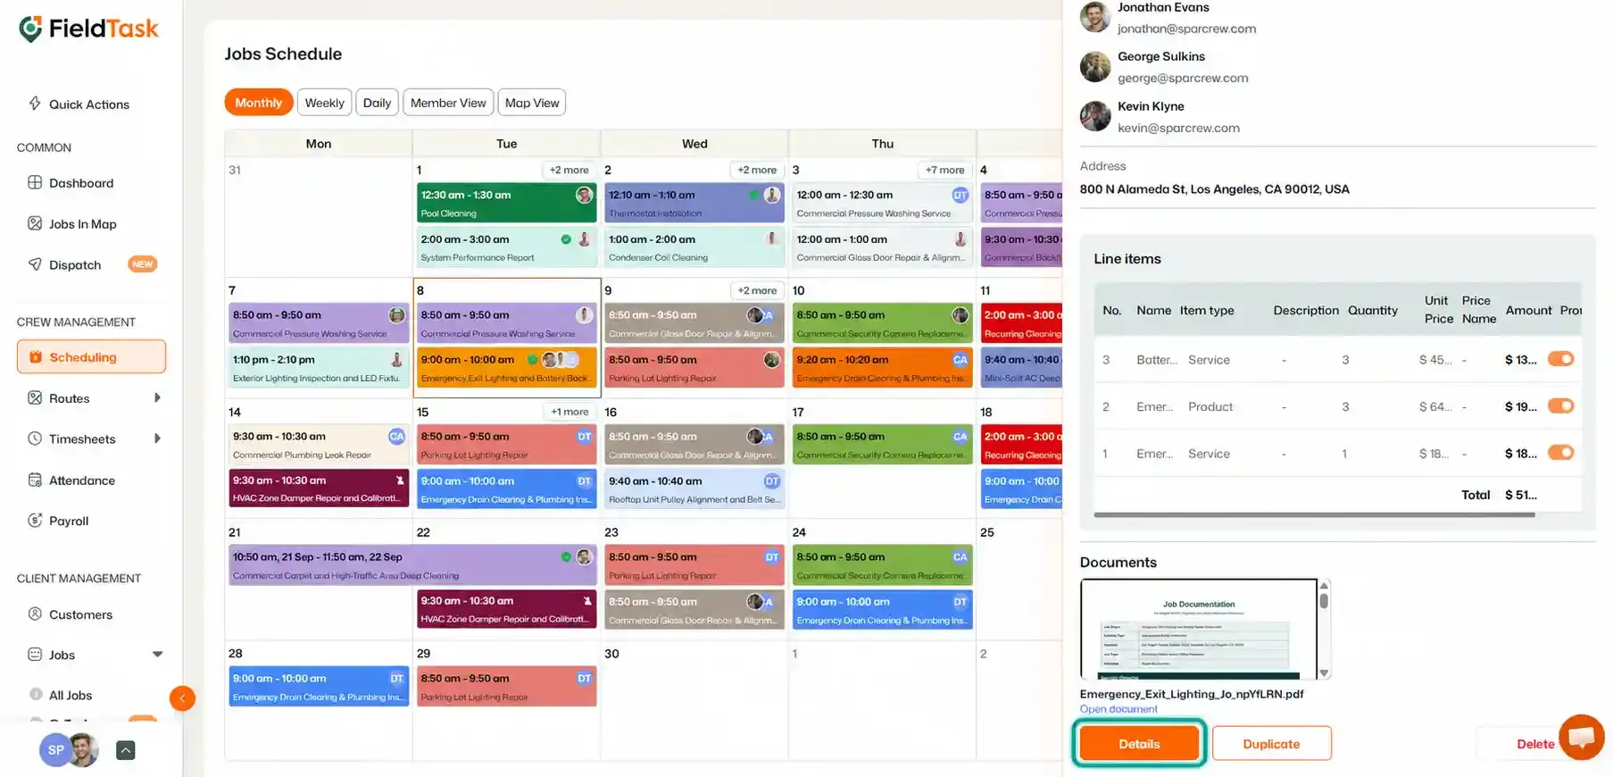Click the Details button
This screenshot has height=777, width=1613.
[x=1139, y=744]
